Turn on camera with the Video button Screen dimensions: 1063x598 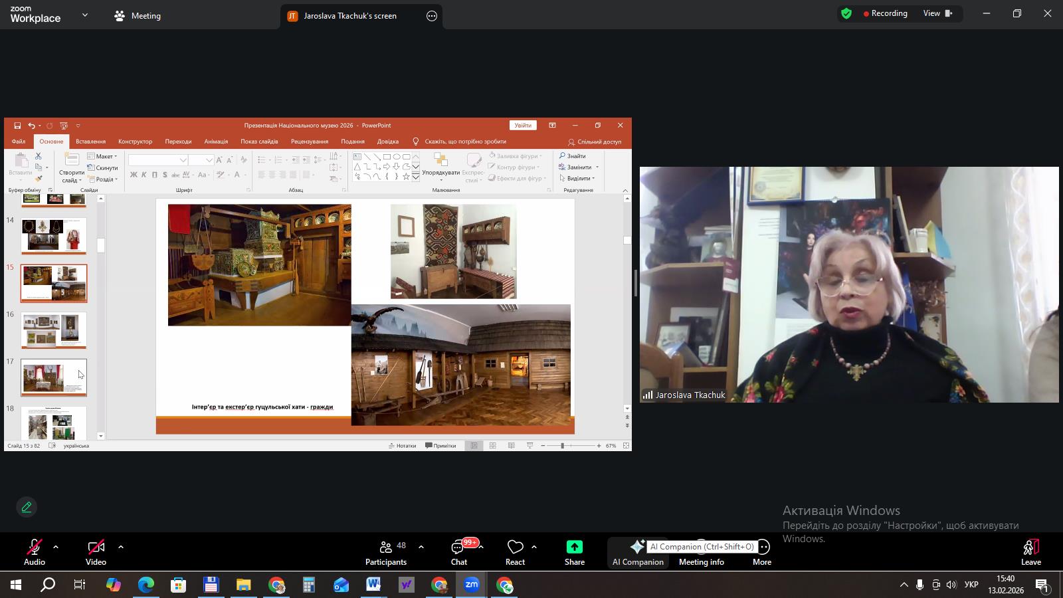coord(96,552)
